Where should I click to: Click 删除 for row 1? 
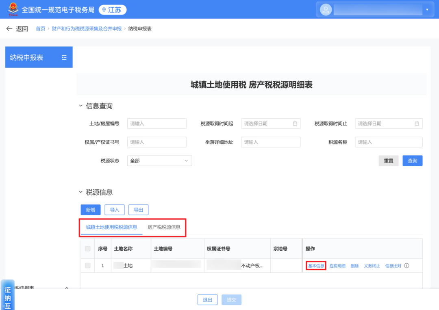[354, 266]
